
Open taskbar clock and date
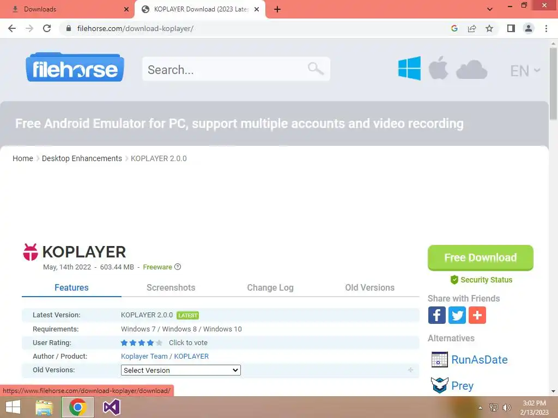click(x=534, y=408)
